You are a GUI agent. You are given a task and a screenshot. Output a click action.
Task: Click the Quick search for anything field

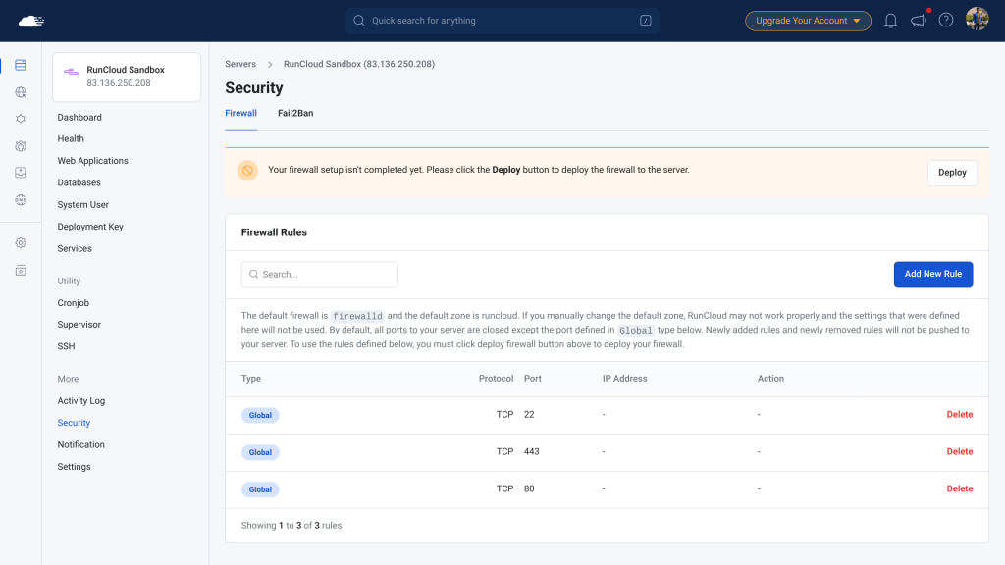pos(502,21)
